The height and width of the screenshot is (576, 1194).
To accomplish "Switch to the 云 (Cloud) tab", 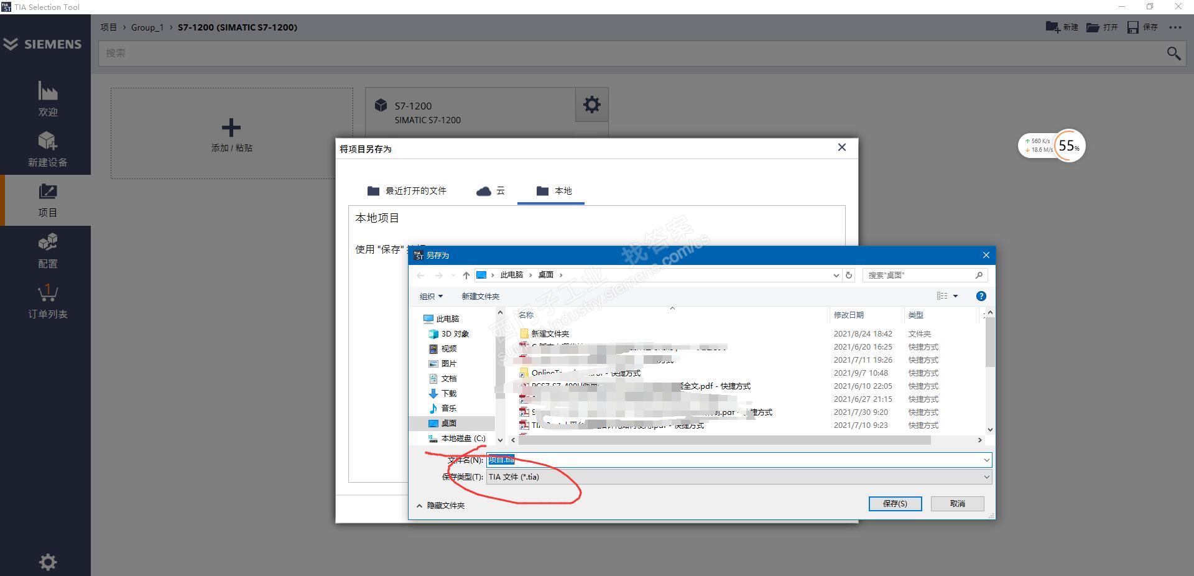I will pos(491,191).
